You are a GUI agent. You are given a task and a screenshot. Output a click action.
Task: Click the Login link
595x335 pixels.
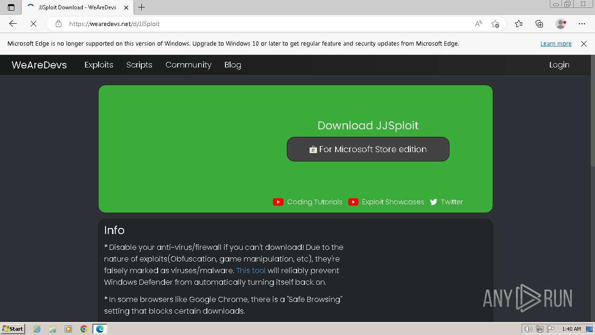[x=559, y=65]
